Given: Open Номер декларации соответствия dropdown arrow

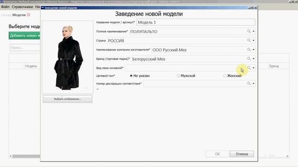Looking at the screenshot, I should tap(253, 83).
